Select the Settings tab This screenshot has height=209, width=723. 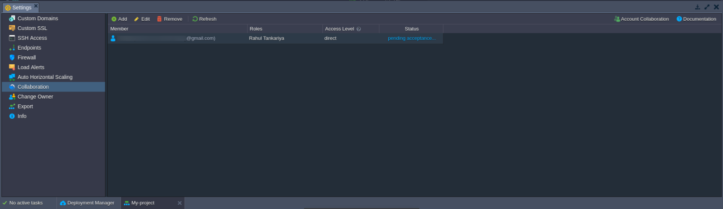[21, 8]
